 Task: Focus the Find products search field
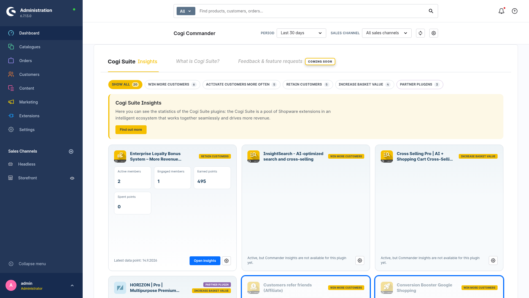point(311,11)
